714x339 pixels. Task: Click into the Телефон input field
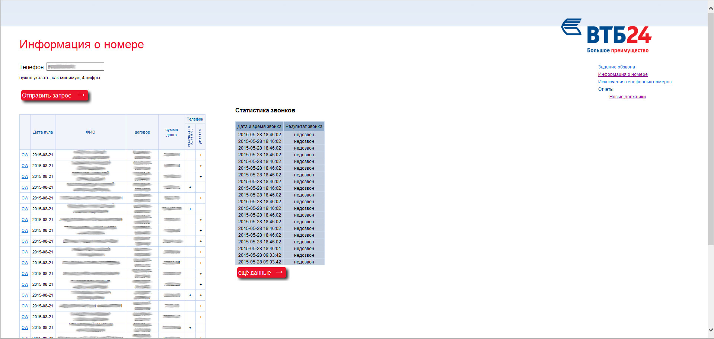pos(75,67)
